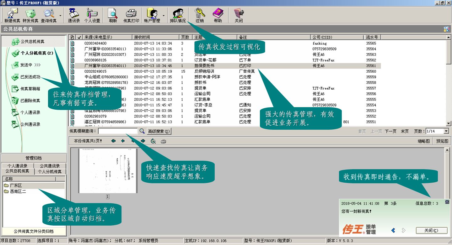Open the 已发送成功 sent folder

[x=26, y=77]
